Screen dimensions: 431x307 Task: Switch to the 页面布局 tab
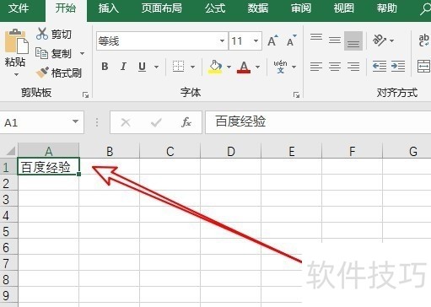[162, 8]
